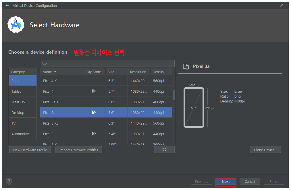Click the Next button

click(x=226, y=181)
